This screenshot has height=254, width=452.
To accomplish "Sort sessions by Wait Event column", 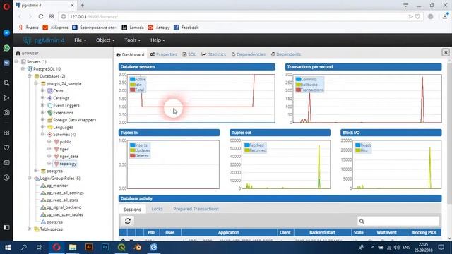I will click(386, 232).
